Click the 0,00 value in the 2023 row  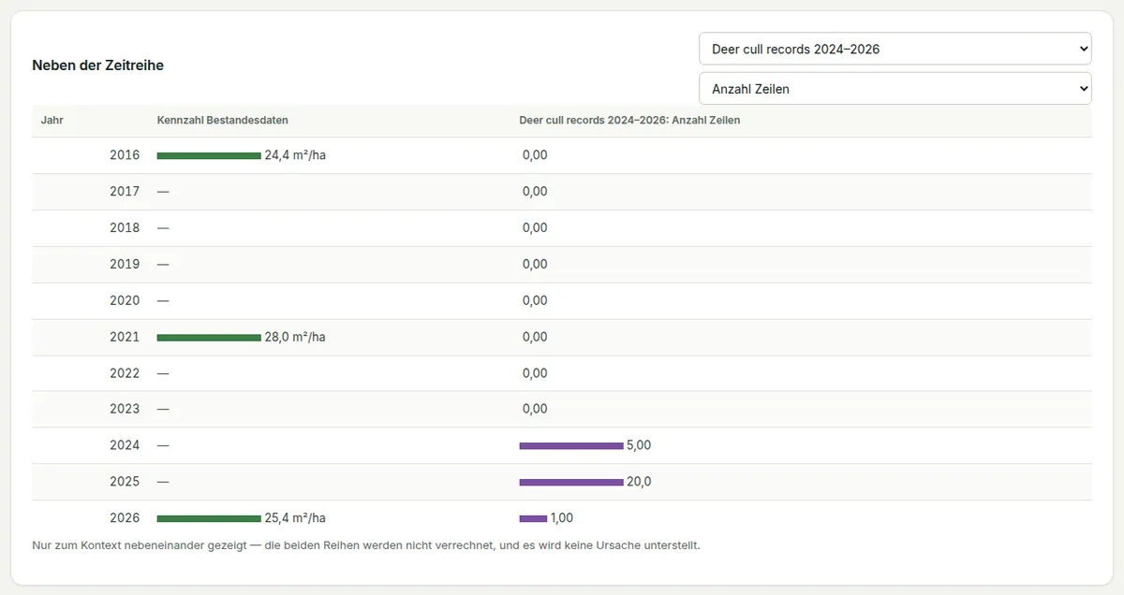click(535, 409)
